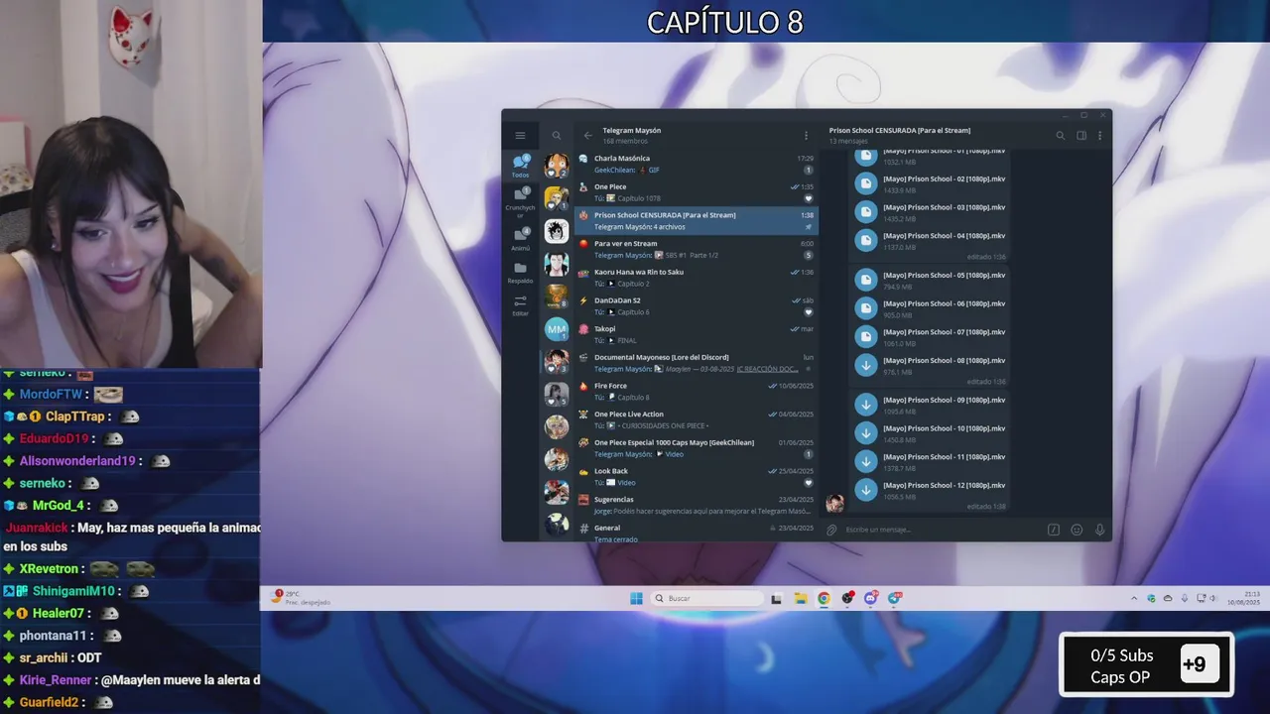
Task: Download Prison School - 11 file
Action: (x=866, y=461)
